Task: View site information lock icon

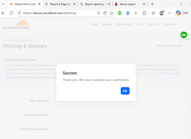Action: pos(19,13)
